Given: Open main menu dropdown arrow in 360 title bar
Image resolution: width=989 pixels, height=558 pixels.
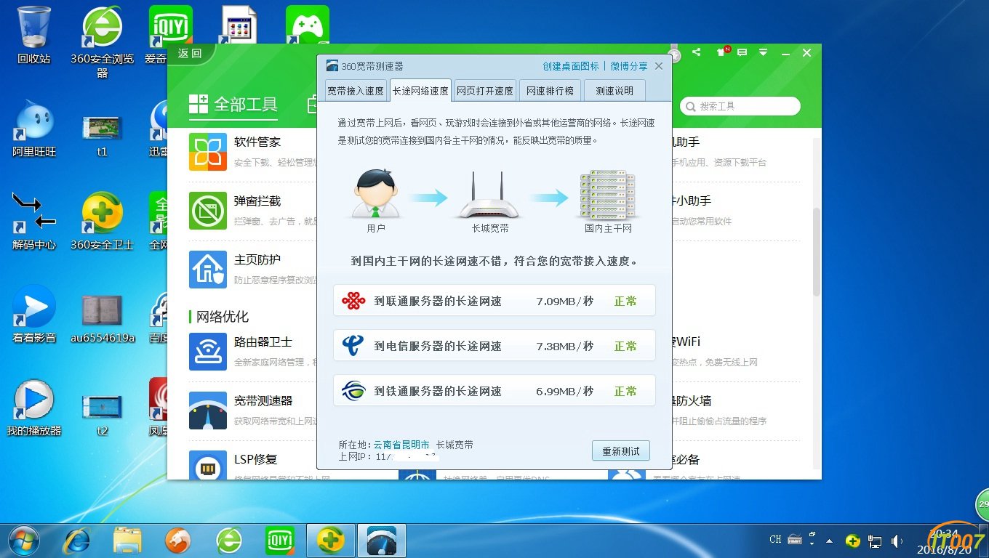Looking at the screenshot, I should (x=763, y=53).
